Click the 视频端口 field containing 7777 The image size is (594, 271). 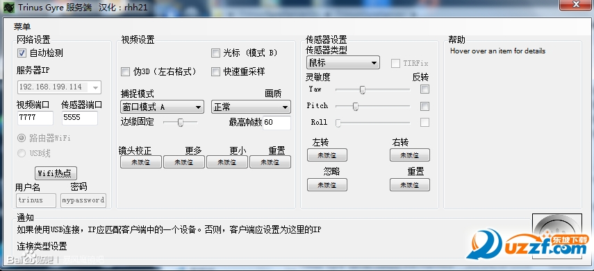[35, 118]
